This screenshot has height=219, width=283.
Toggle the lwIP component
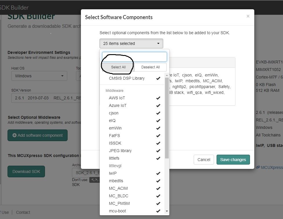[132, 173]
